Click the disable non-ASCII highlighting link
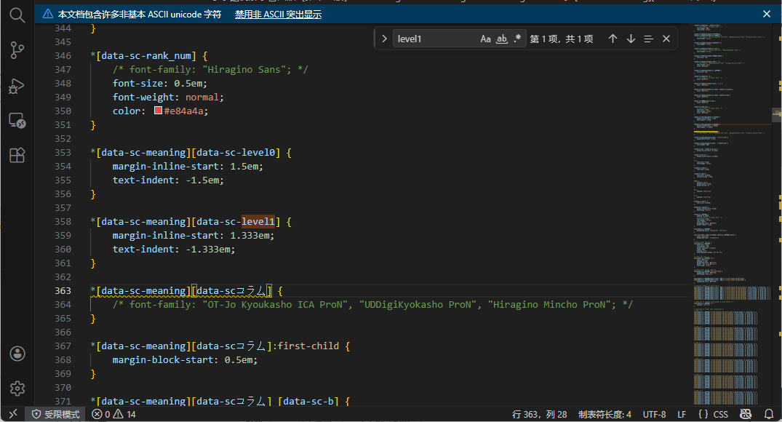The width and height of the screenshot is (782, 422). pos(278,14)
